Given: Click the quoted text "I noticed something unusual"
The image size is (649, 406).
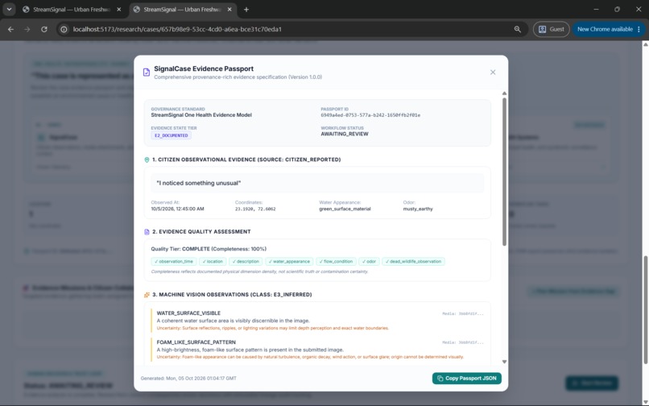Looking at the screenshot, I should pyautogui.click(x=199, y=183).
